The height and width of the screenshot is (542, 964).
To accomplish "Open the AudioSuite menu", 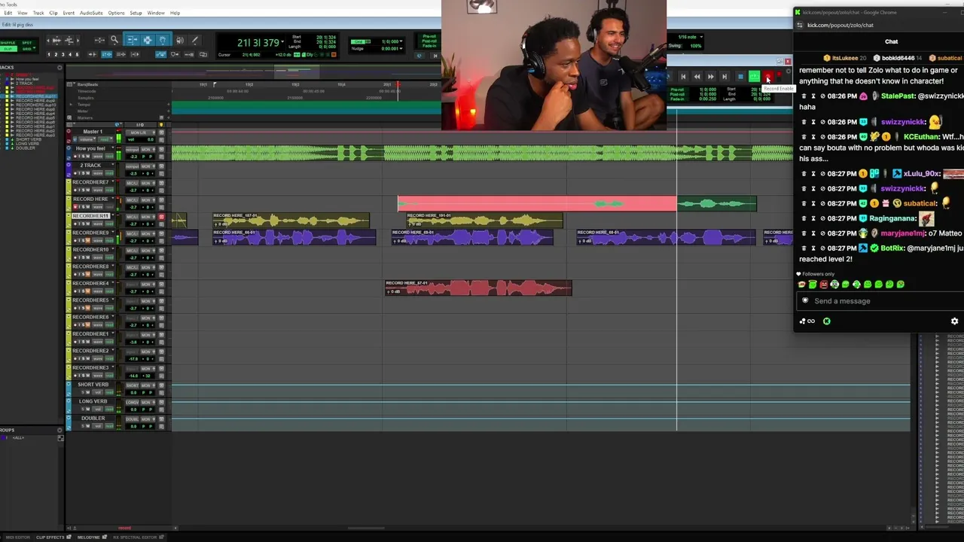I will coord(91,13).
